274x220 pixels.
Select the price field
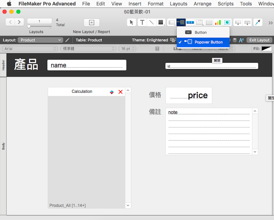click(189, 95)
